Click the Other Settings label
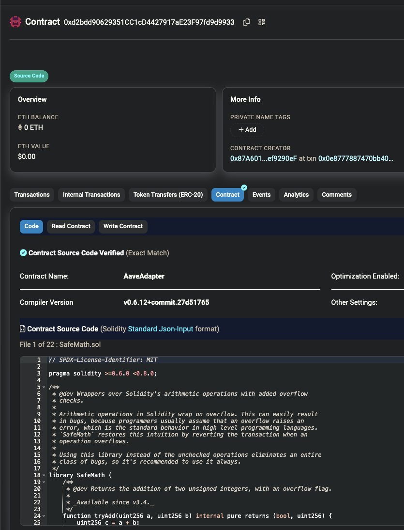The width and height of the screenshot is (404, 530). coord(354,302)
